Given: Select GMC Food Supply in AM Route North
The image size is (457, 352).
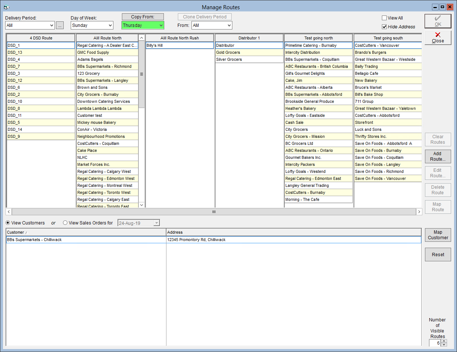Looking at the screenshot, I should point(107,52).
